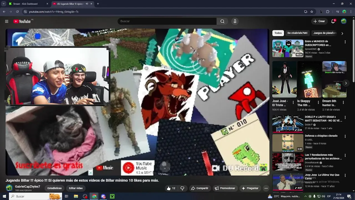Open the Minecraft creeper taskbar icon
Viewport: 355px width, 200px height.
(x=112, y=196)
